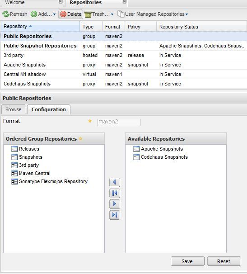Reset the configuration form
The height and width of the screenshot is (274, 247).
click(224, 261)
